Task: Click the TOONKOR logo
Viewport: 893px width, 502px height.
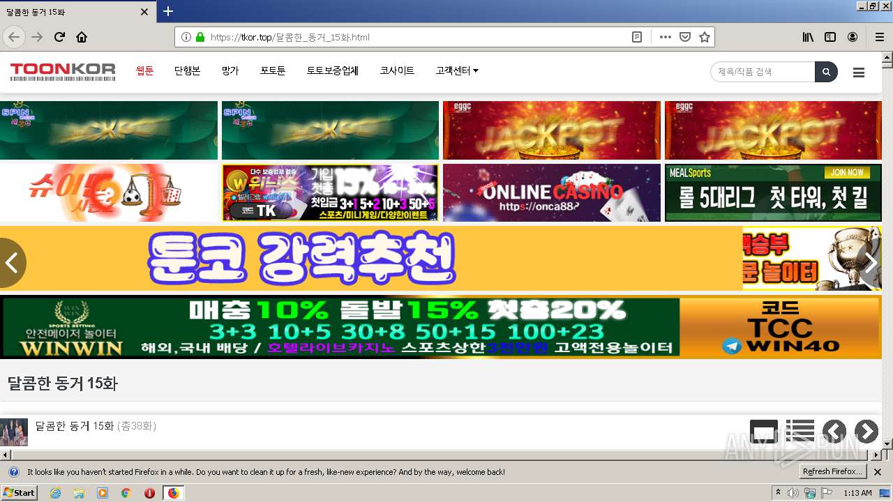Action: 63,71
